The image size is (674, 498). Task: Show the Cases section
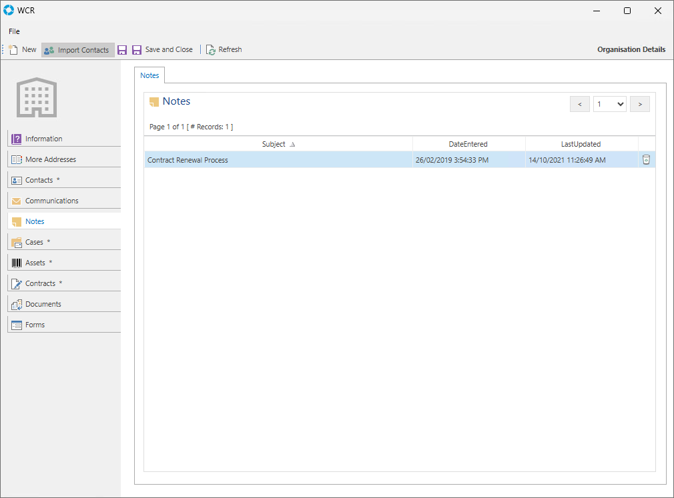pyautogui.click(x=34, y=242)
